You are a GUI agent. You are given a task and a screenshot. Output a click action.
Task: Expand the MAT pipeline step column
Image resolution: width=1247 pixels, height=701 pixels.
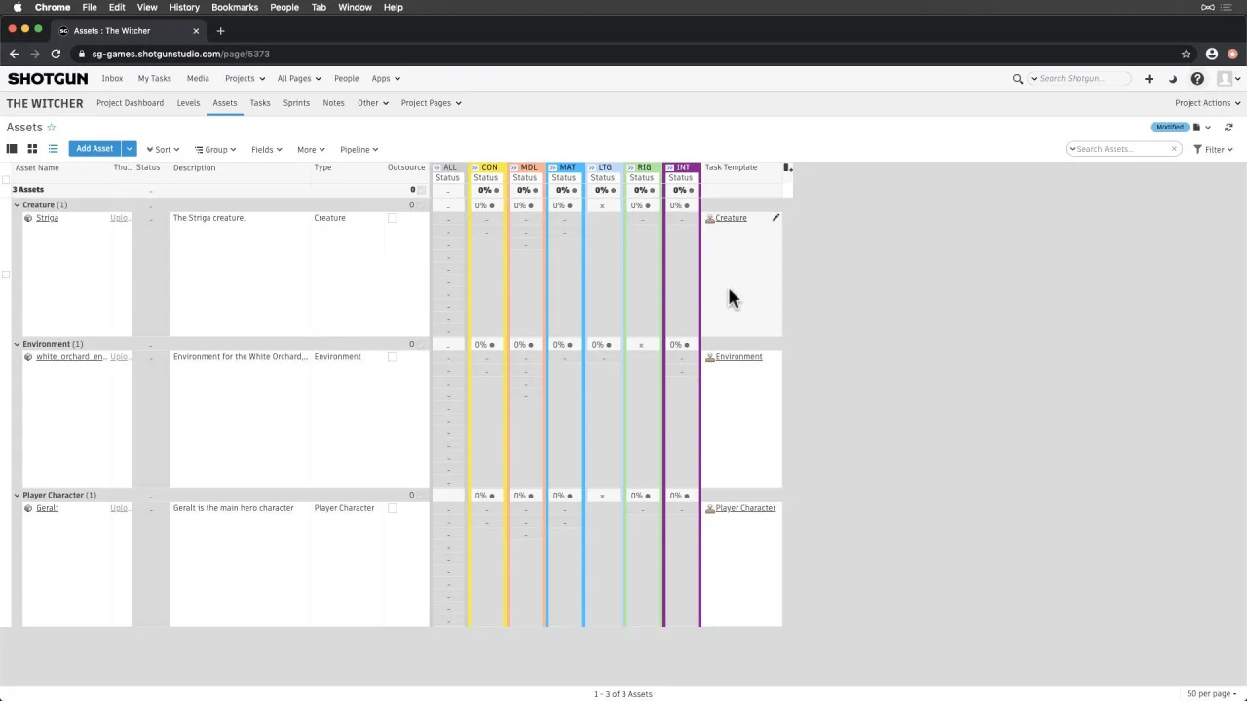tap(553, 167)
